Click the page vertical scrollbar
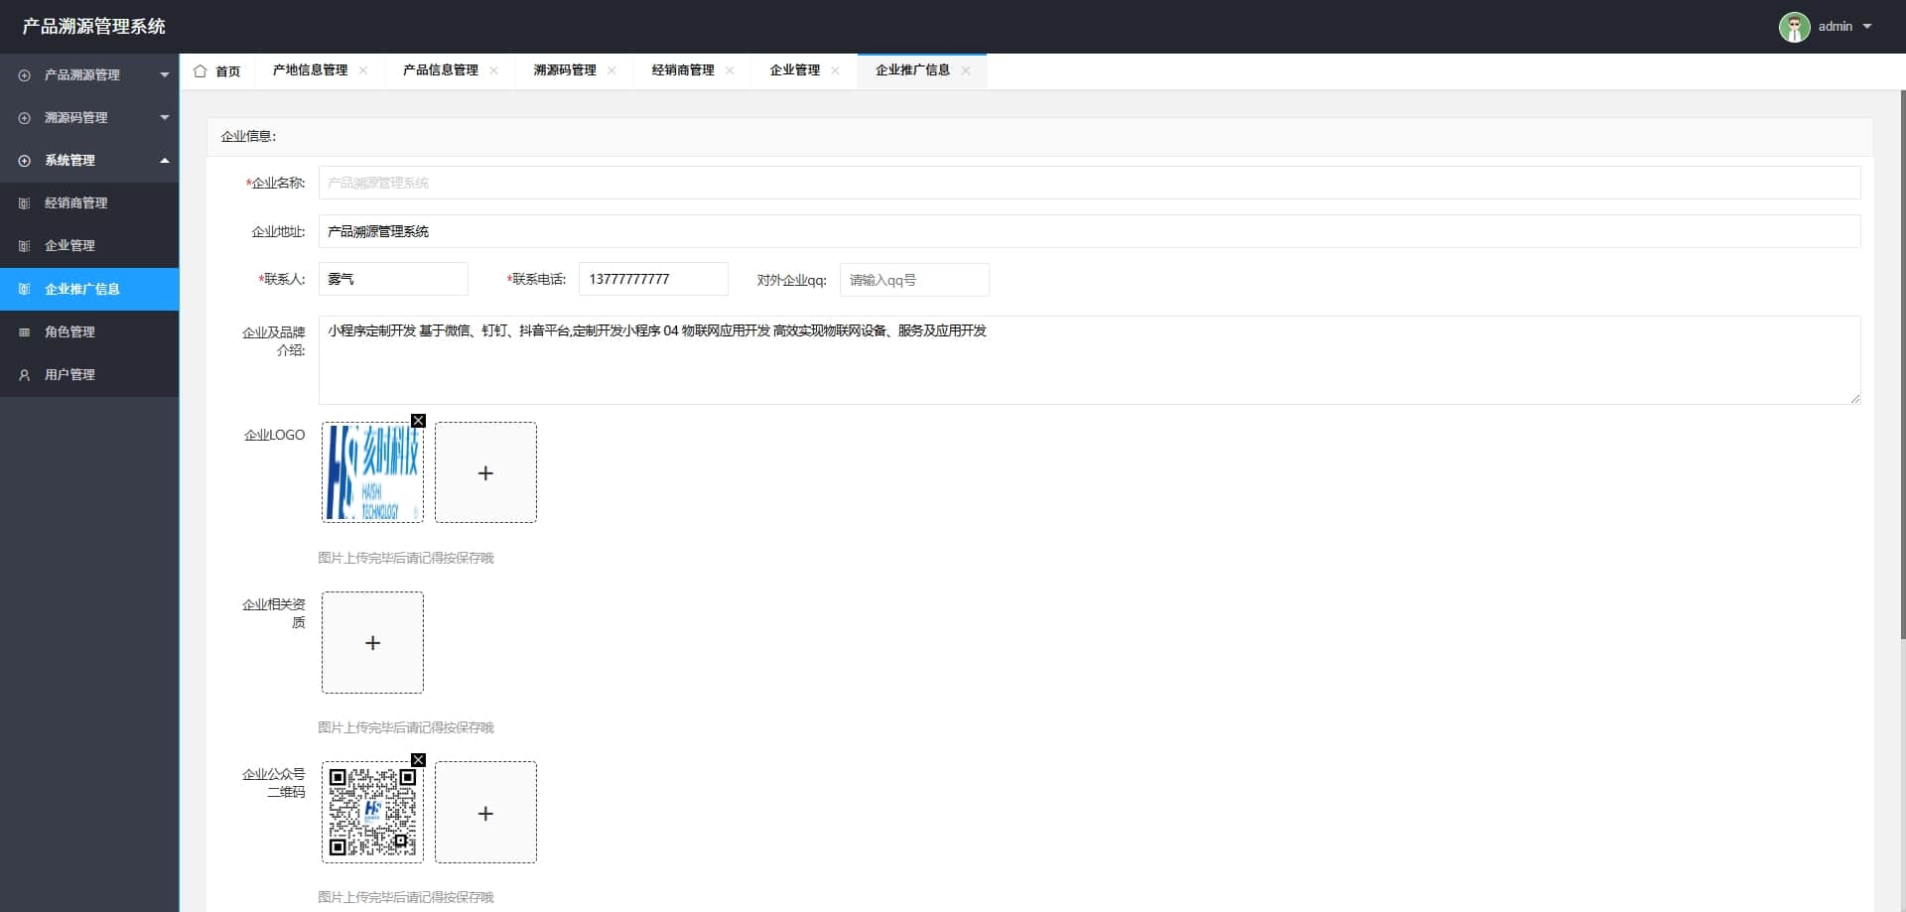This screenshot has width=1906, height=912. coord(1902,365)
